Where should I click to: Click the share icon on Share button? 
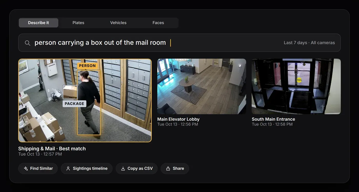(x=168, y=169)
